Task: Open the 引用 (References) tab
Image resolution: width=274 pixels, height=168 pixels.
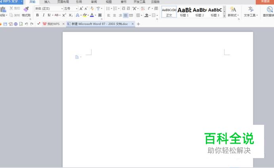Action: point(79,2)
